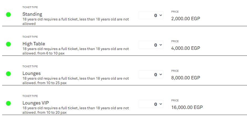The height and width of the screenshot is (121, 247).
Task: Click the 4,000.00 EGP price
Action: (185, 48)
